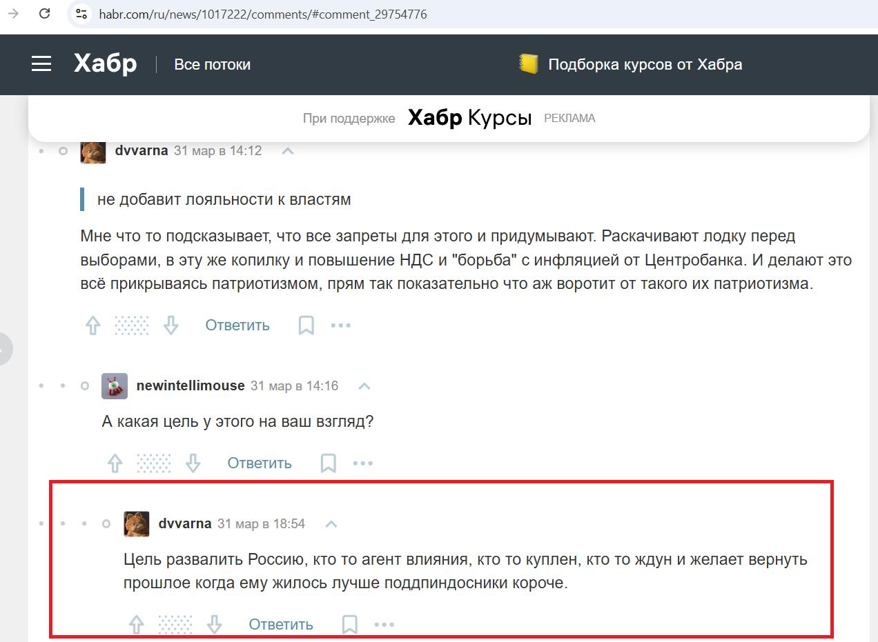Open the hamburger navigation menu
Viewport: 878px width, 642px height.
41,64
